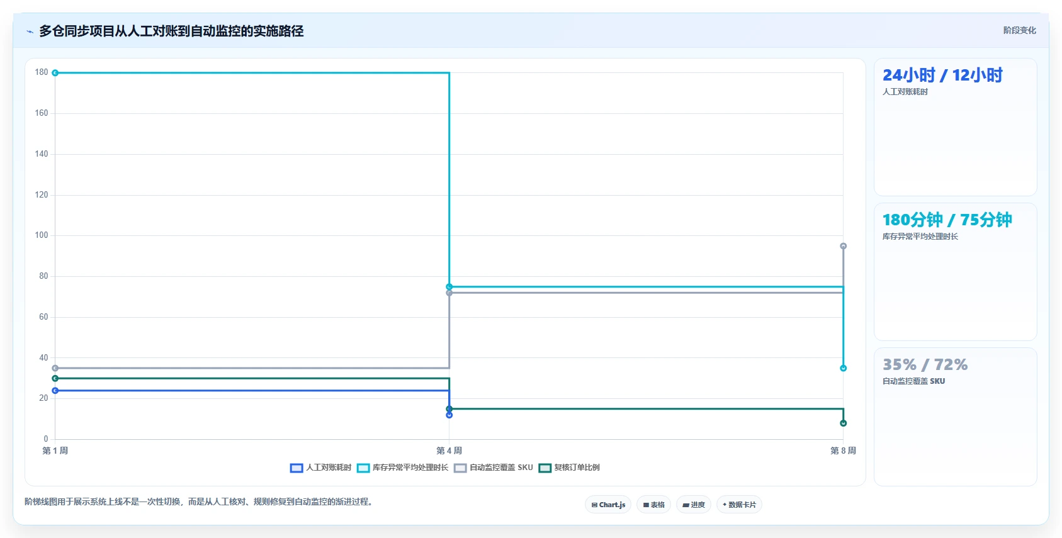Viewport: 1062px width, 538px height.
Task: Click the 进度 tag chip
Action: point(694,505)
